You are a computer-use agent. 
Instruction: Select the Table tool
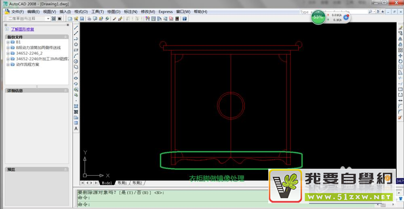(76, 123)
